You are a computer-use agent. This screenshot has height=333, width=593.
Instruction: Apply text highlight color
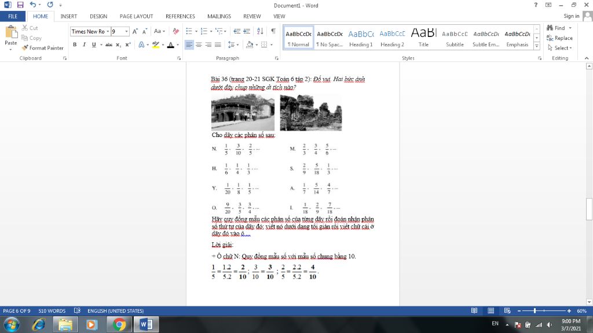click(x=155, y=45)
